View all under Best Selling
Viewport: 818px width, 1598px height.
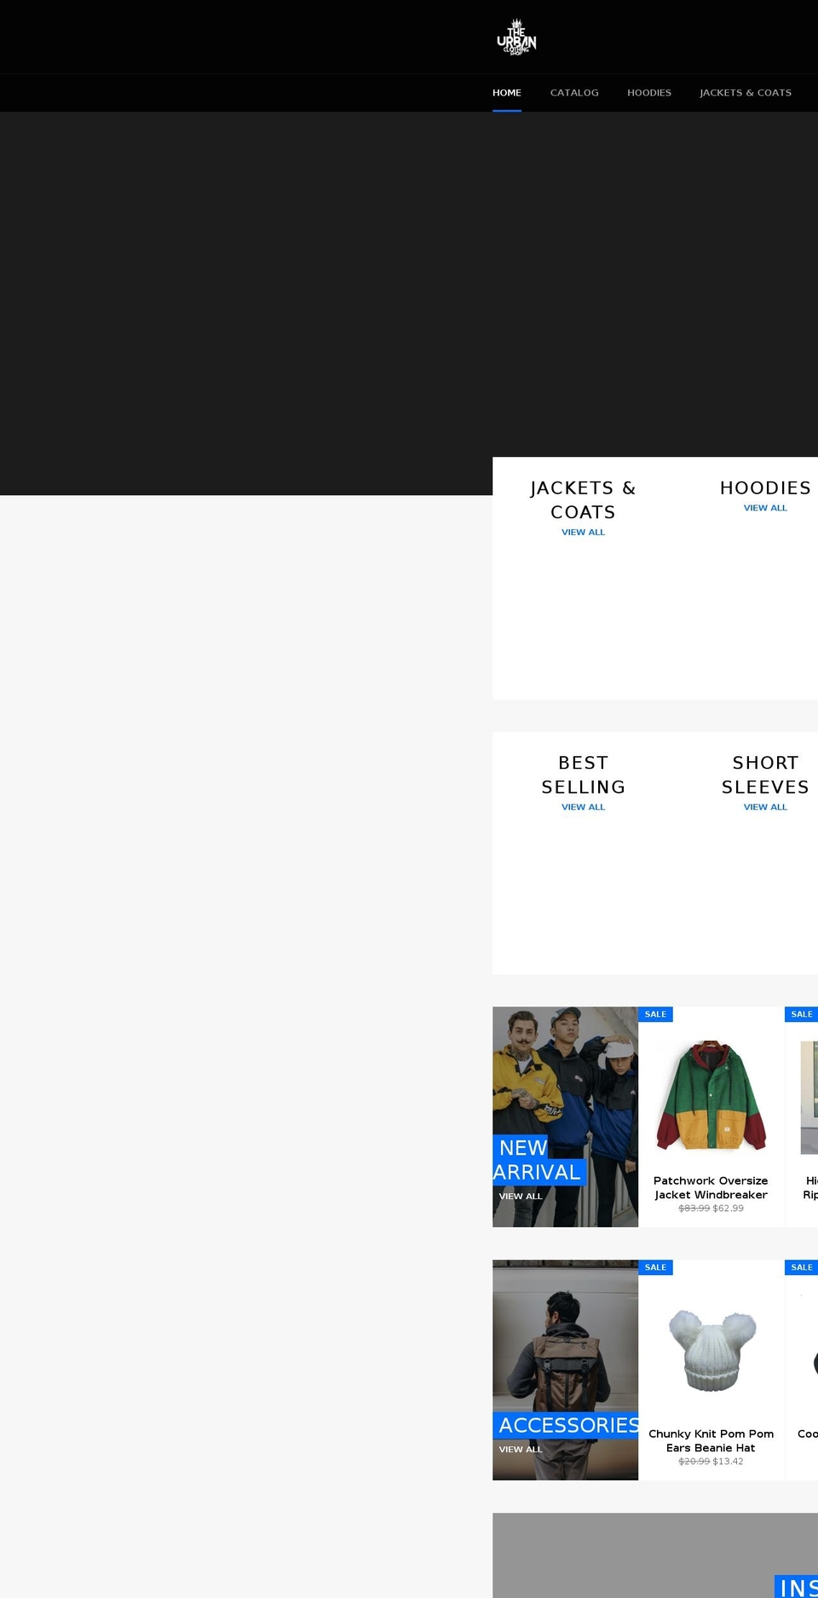tap(584, 807)
